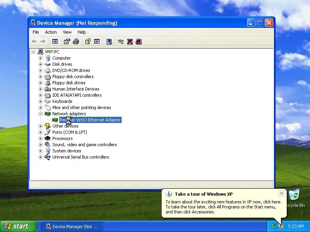Open the File menu
The image size is (310, 232).
coord(36,32)
